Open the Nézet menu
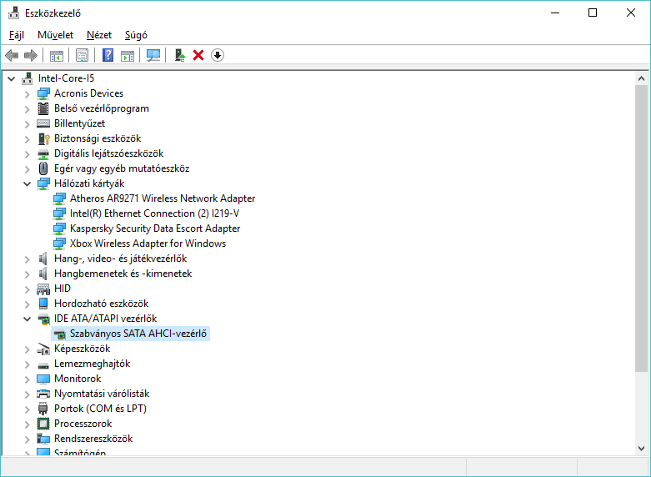651x477 pixels. pyautogui.click(x=99, y=35)
